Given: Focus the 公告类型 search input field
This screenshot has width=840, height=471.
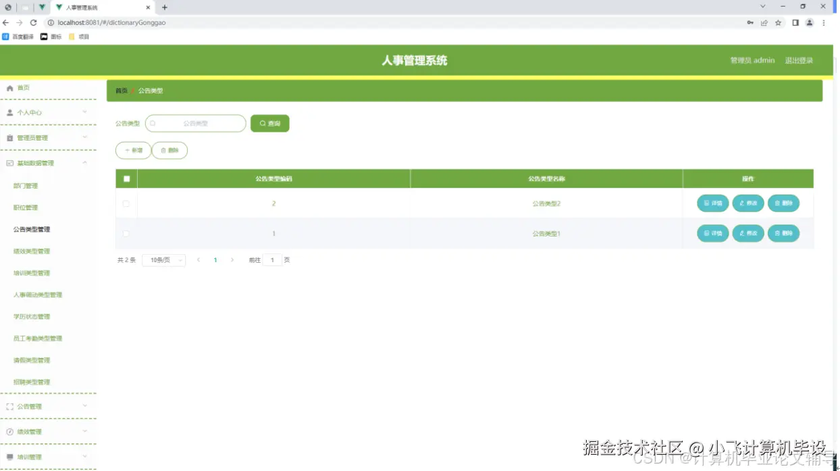Looking at the screenshot, I should click(196, 124).
